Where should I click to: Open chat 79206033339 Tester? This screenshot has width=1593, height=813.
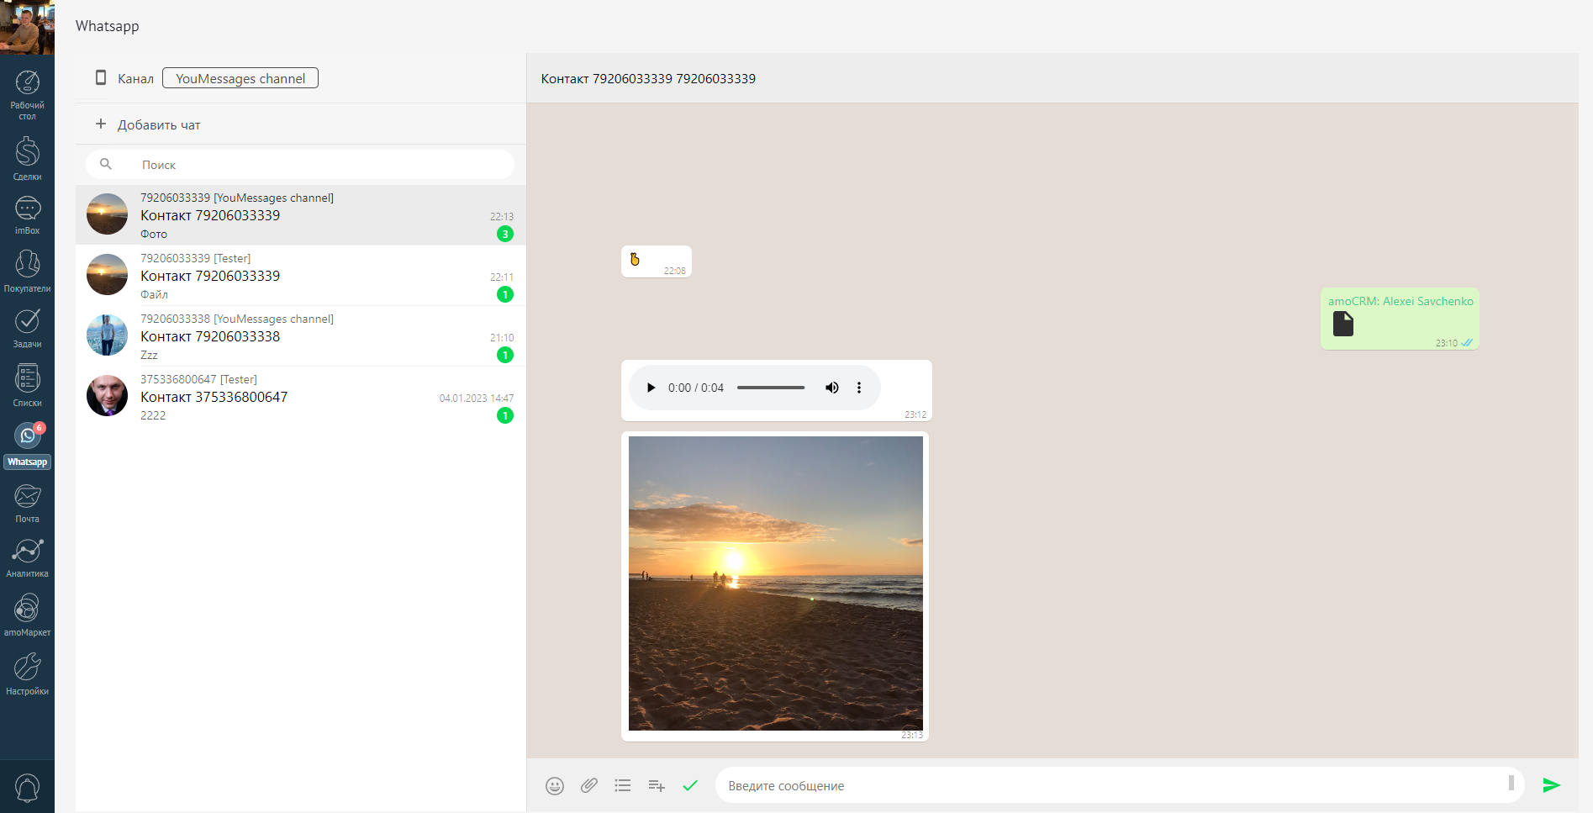tap(301, 276)
